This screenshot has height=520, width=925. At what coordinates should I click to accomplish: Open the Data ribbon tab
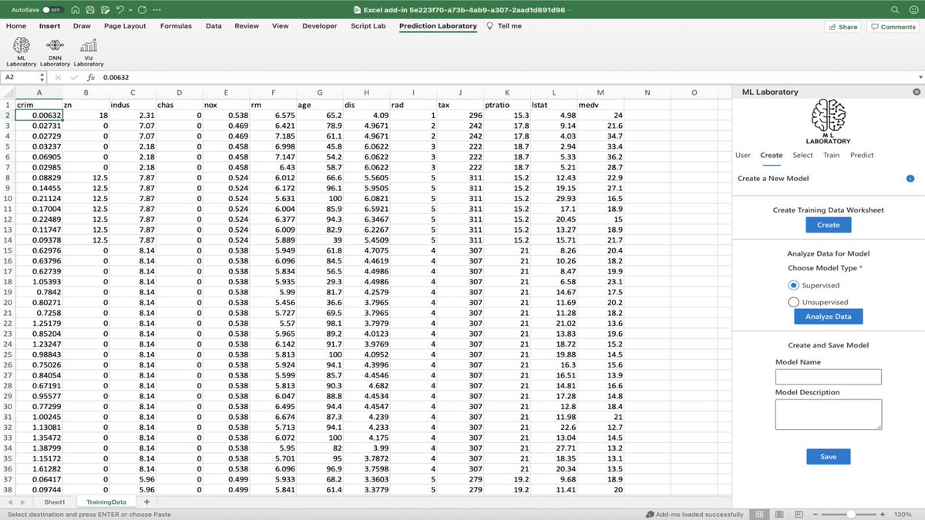click(x=214, y=26)
